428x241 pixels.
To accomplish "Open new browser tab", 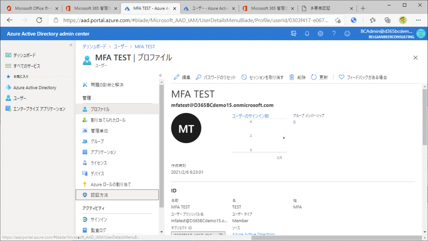I will (363, 8).
